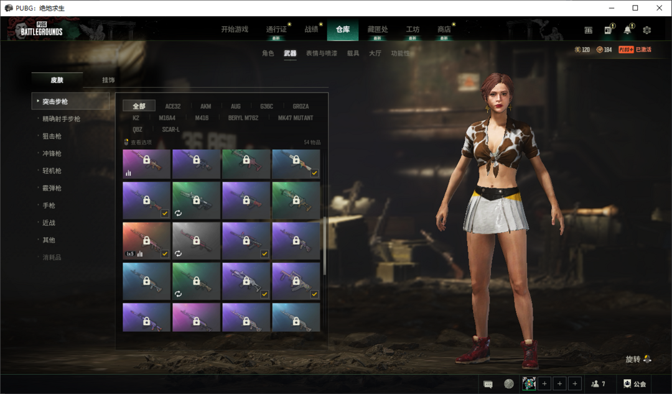Open the 藏匿处 tab
The height and width of the screenshot is (394, 672).
(378, 29)
